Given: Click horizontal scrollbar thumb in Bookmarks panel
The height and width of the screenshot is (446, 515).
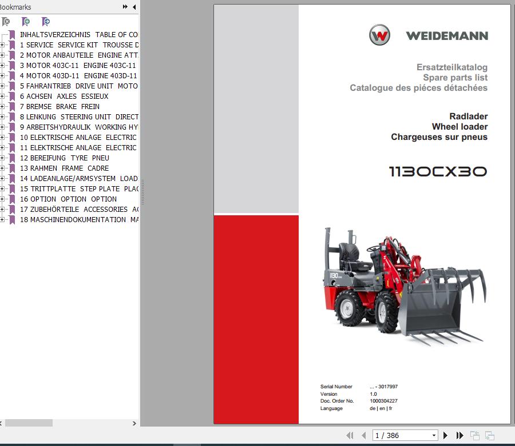Looking at the screenshot, I should tap(29, 423).
